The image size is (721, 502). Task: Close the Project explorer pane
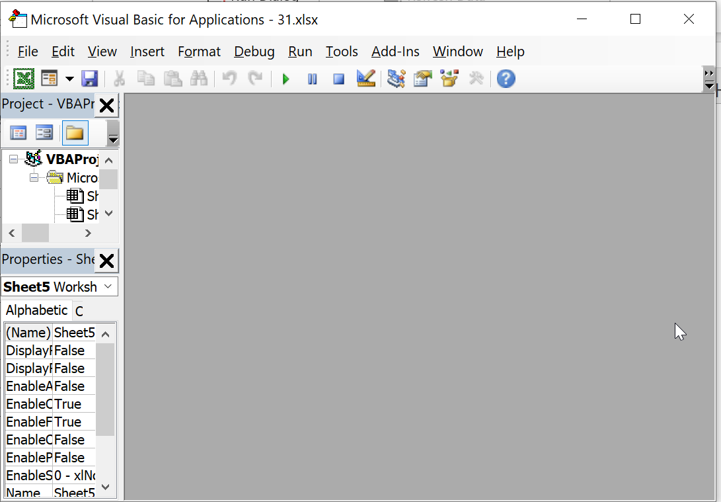pos(106,105)
